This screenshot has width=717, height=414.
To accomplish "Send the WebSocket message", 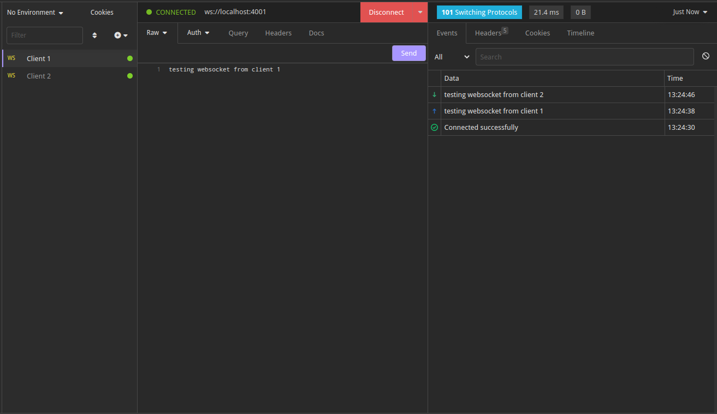I will (x=408, y=53).
